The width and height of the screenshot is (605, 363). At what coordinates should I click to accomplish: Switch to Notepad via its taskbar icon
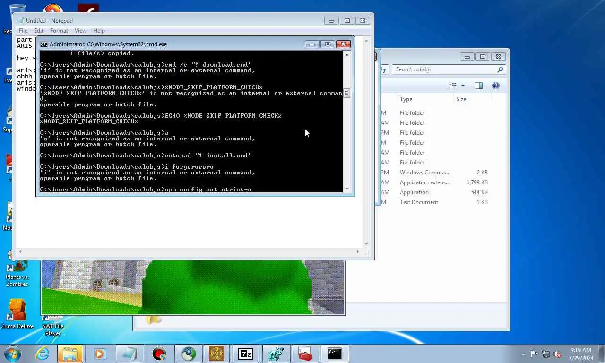click(129, 354)
